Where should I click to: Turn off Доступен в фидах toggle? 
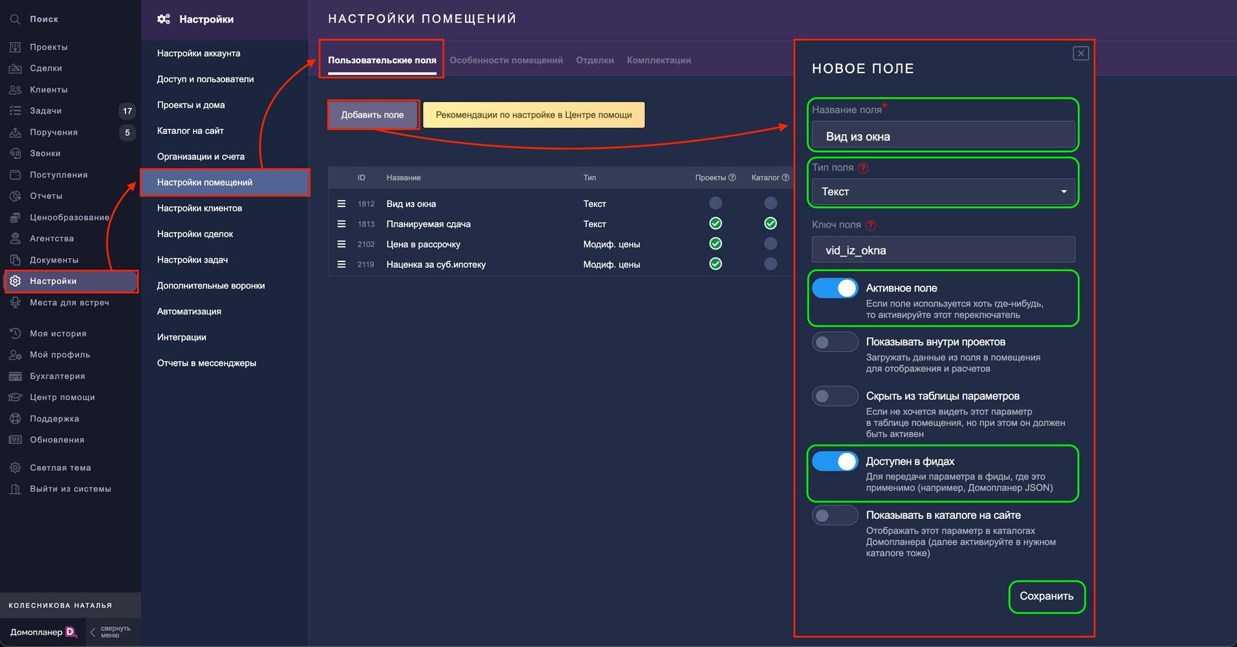(x=835, y=461)
